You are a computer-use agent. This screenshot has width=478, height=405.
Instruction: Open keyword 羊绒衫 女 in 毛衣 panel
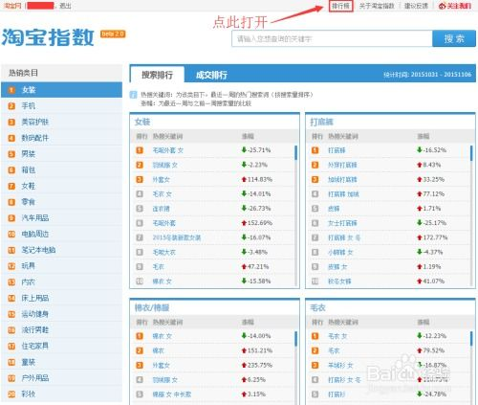coord(340,365)
